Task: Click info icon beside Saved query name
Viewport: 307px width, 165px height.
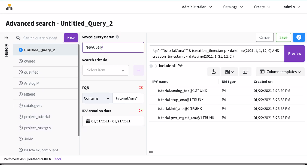Action: coord(118,37)
